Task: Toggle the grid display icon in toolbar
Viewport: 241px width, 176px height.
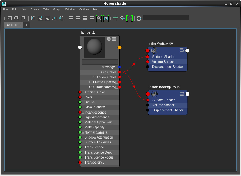Action: (x=116, y=18)
